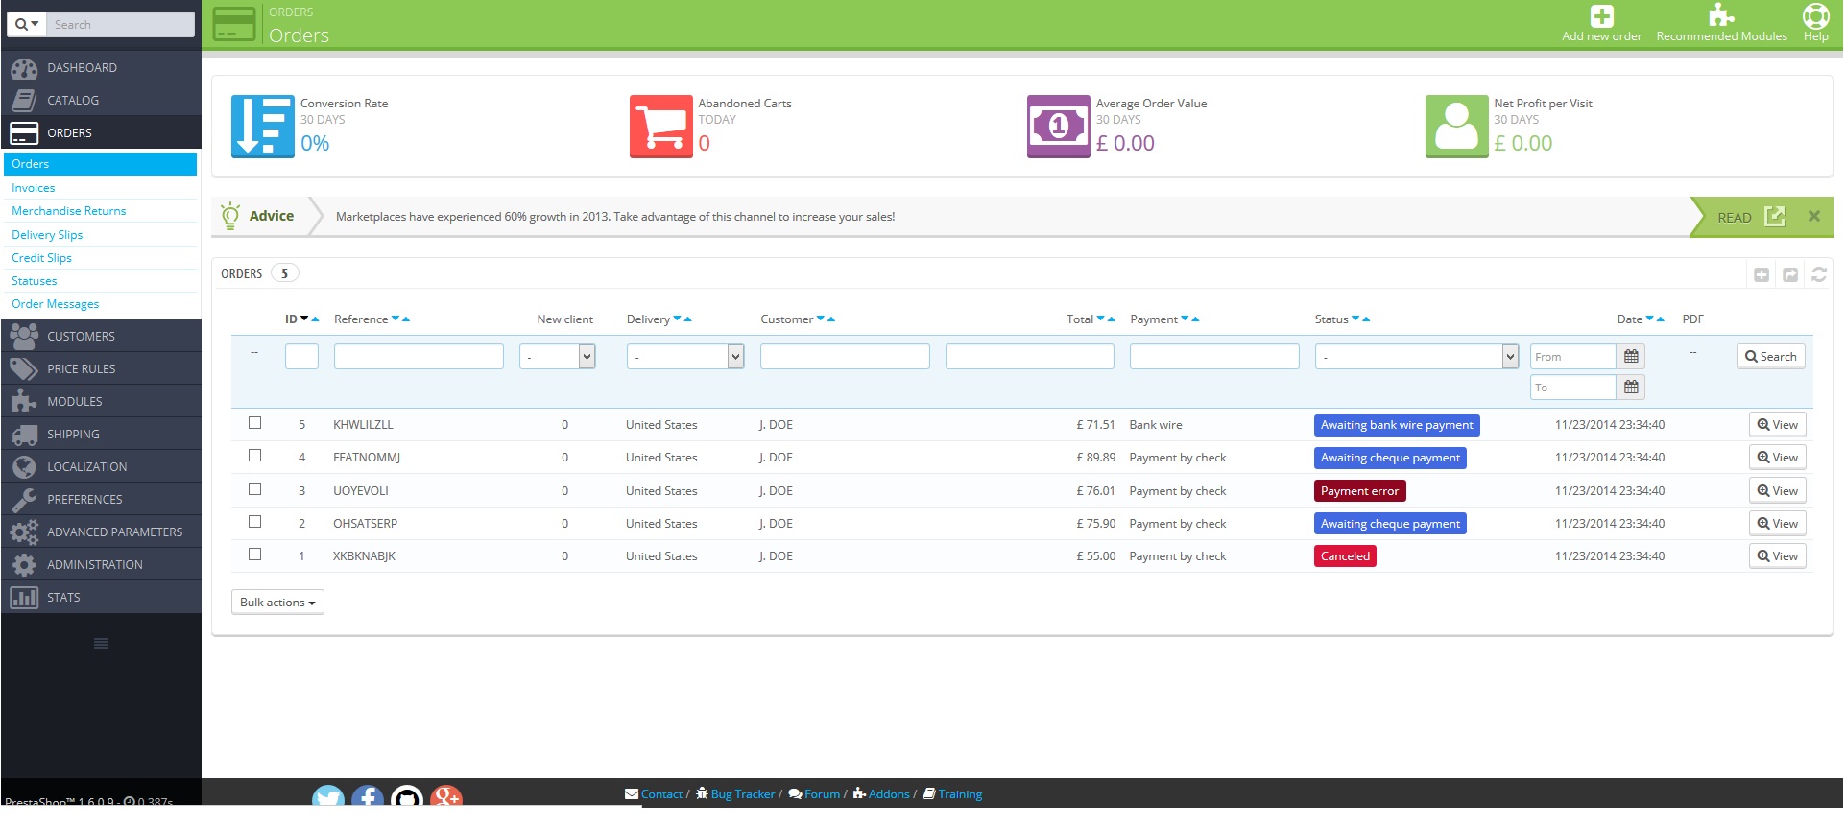Viewport: 1846px width, 827px height.
Task: Open Recommended Modules puzzle icon
Action: (1721, 16)
